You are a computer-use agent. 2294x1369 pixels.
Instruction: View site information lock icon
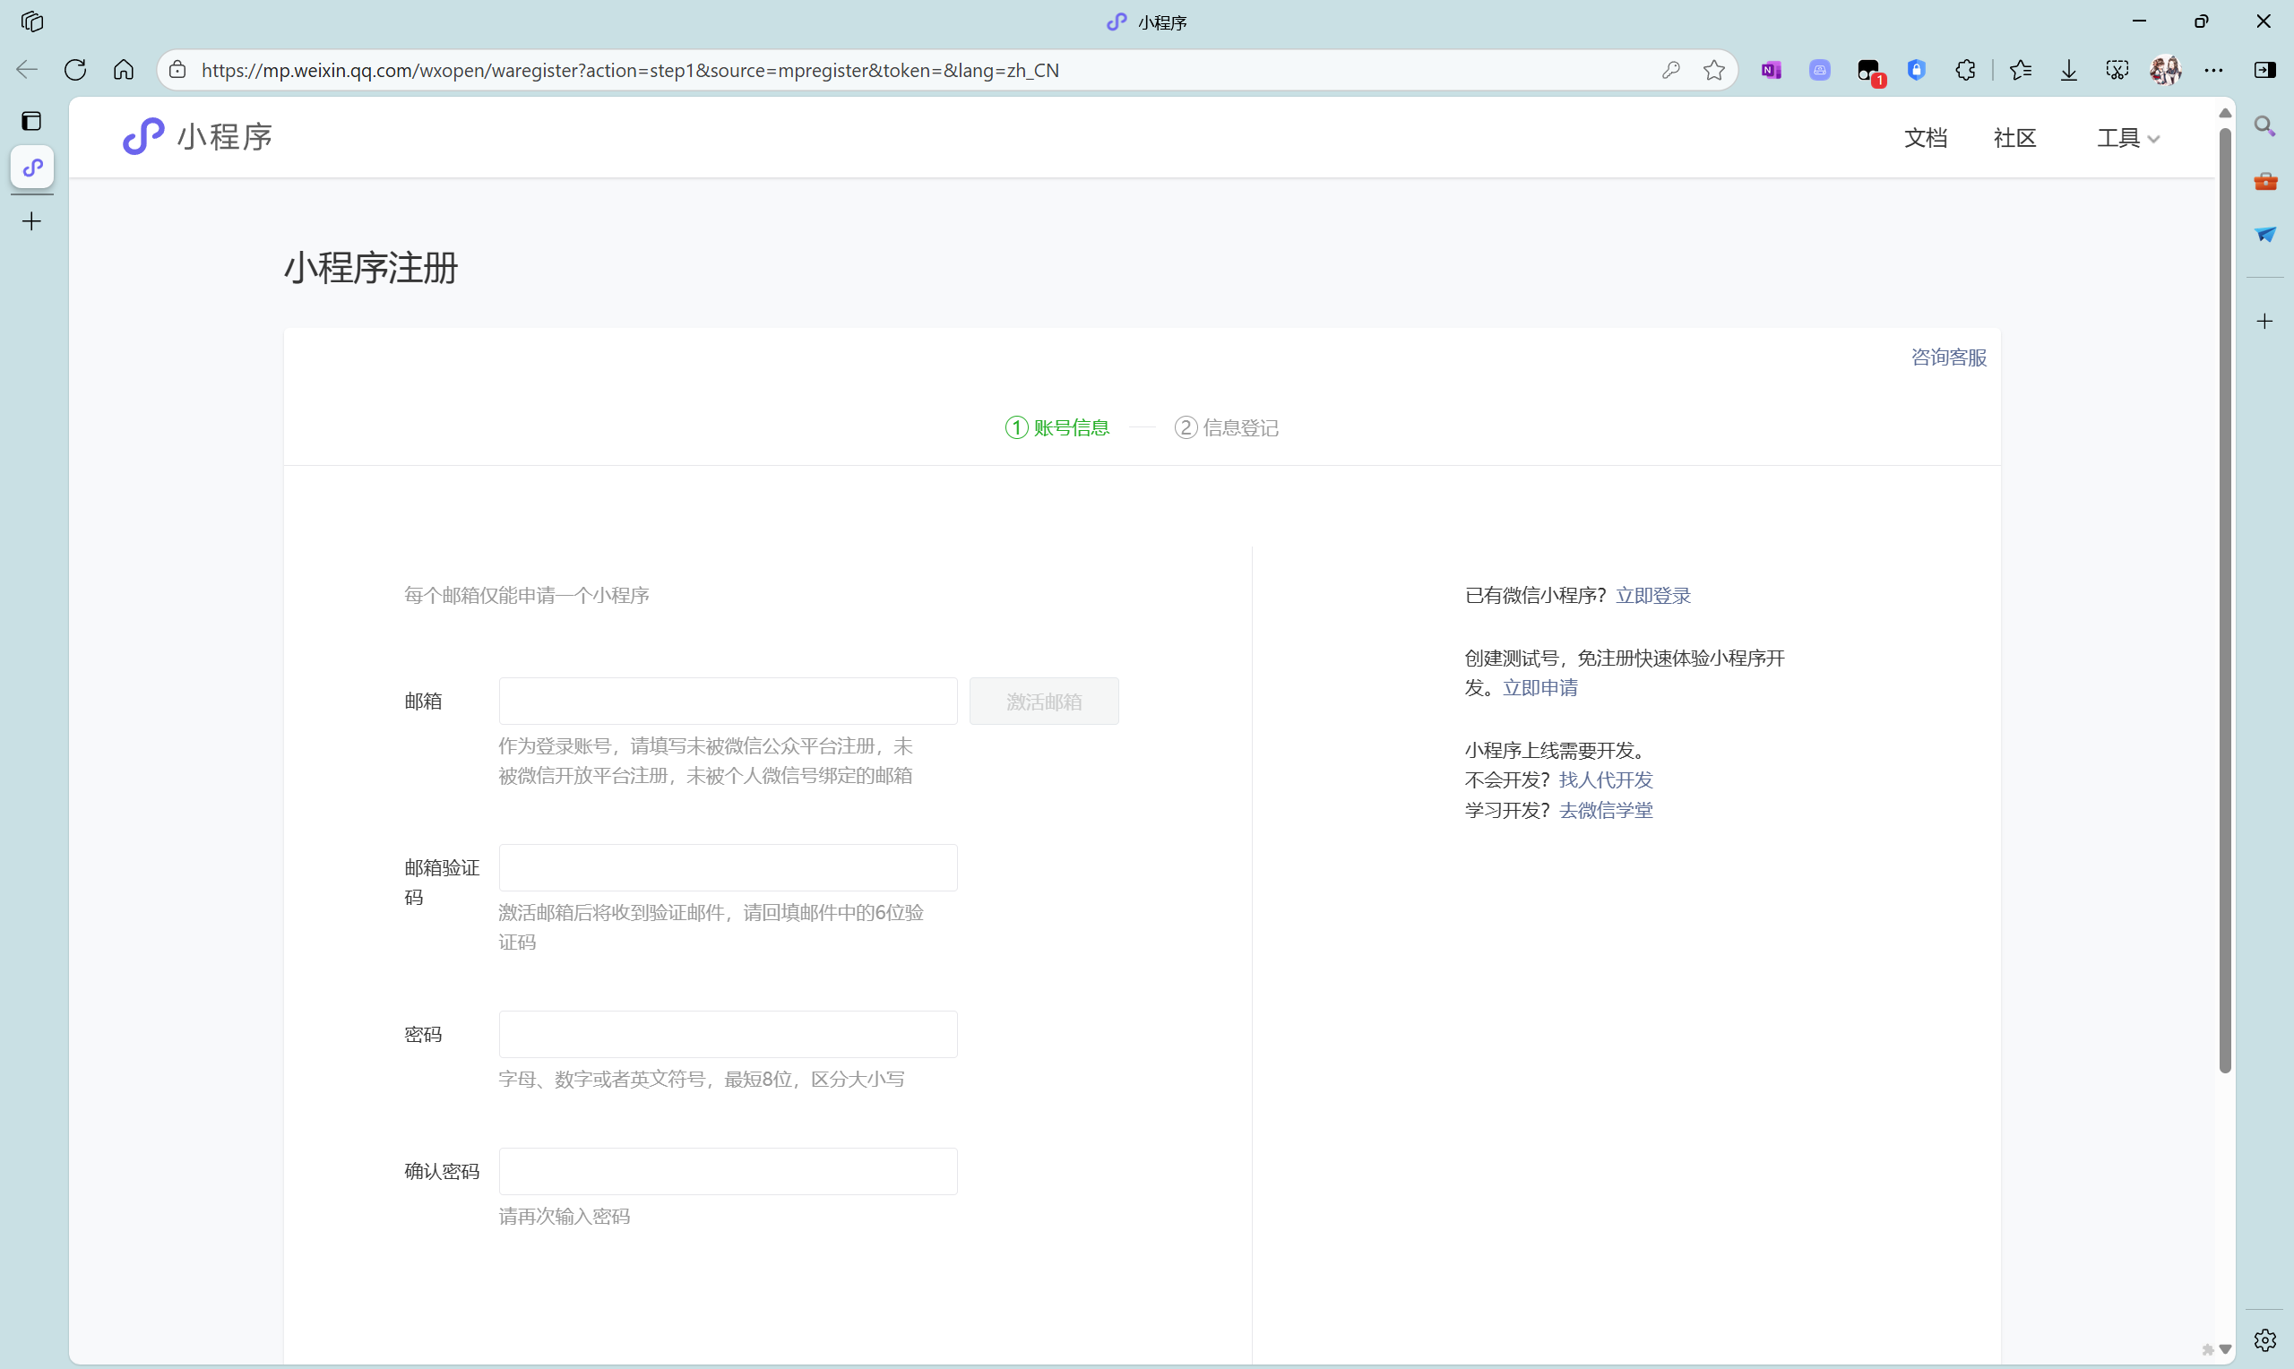(x=178, y=70)
